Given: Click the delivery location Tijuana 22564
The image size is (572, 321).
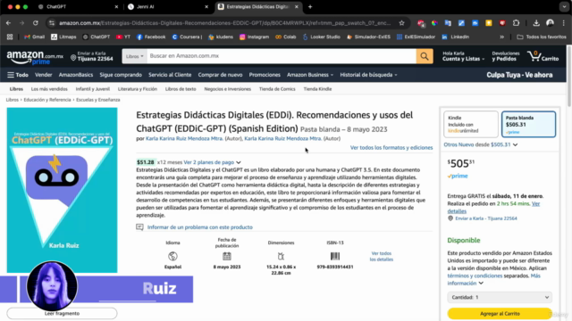Looking at the screenshot, I should point(92,56).
